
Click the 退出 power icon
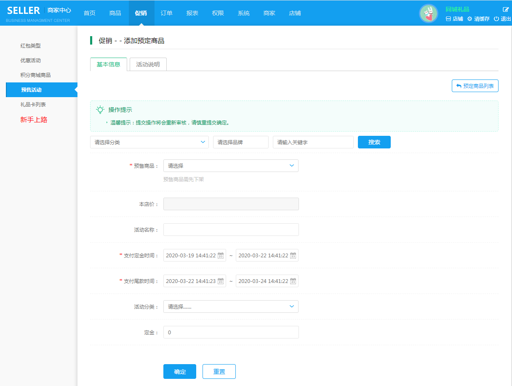click(496, 19)
